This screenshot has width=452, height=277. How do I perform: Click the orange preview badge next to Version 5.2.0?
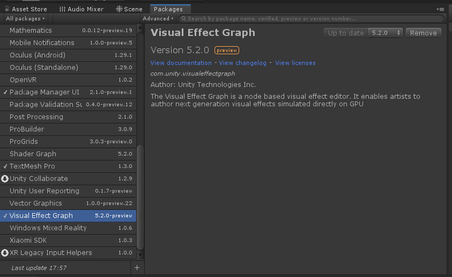pos(226,50)
